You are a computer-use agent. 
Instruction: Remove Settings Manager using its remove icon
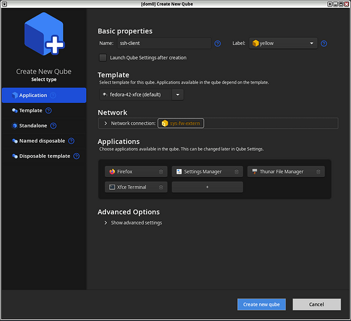tap(237, 172)
